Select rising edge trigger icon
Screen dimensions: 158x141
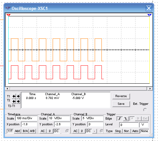tap(119, 119)
